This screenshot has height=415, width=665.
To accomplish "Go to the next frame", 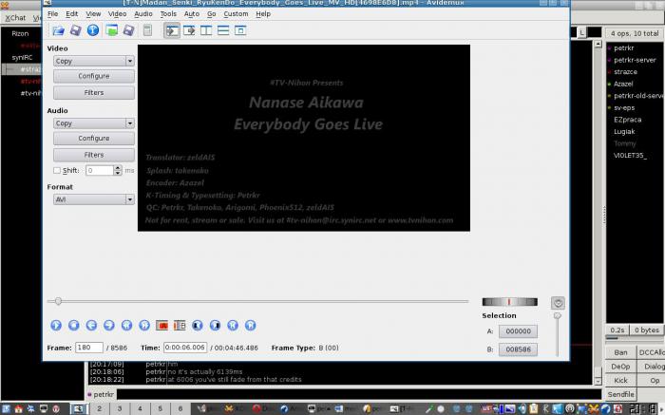I will [x=109, y=325].
